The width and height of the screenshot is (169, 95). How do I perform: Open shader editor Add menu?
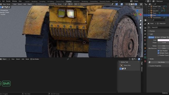click(23, 59)
